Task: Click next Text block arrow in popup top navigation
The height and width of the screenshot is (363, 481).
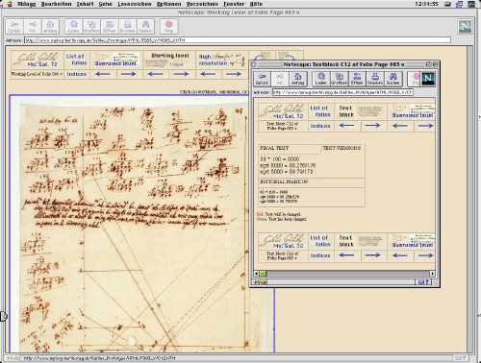Action: click(372, 126)
